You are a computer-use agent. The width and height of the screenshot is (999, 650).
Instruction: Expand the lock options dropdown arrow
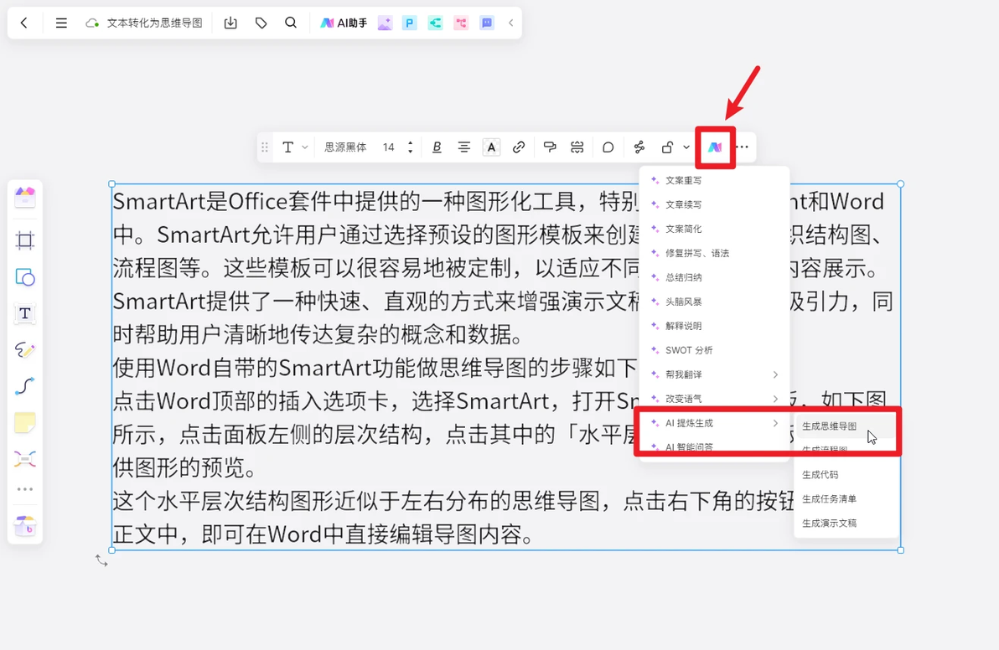point(686,147)
